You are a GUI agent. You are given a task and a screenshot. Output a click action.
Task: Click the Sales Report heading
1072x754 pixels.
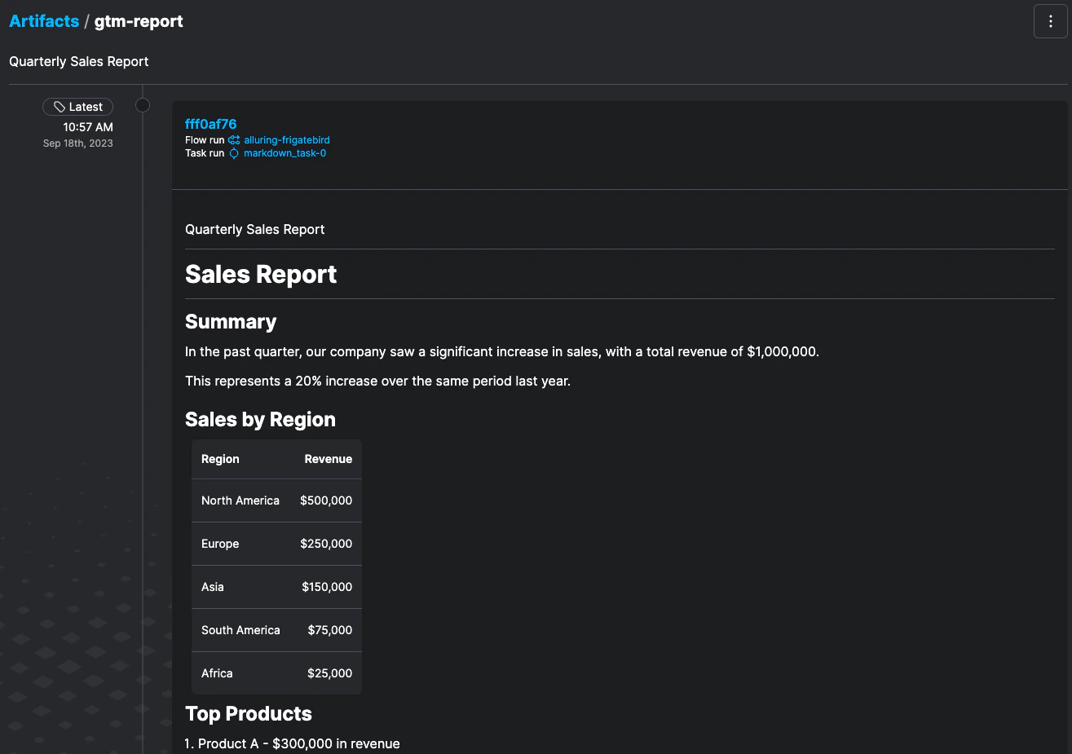(261, 275)
